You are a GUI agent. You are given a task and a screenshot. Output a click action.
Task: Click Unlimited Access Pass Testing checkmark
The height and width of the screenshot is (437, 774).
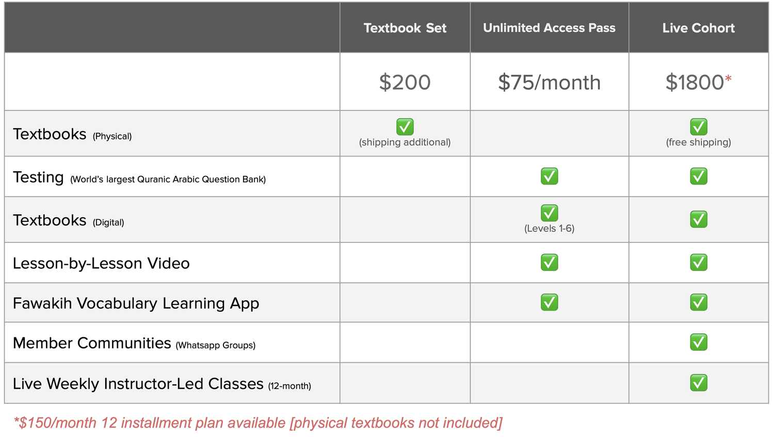pyautogui.click(x=549, y=176)
